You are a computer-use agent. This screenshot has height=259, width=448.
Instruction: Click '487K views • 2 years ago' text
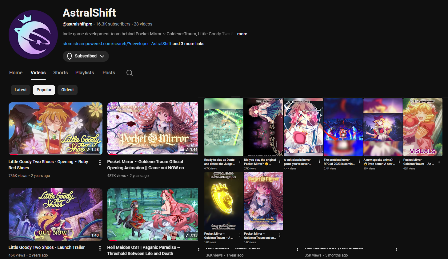click(x=128, y=176)
